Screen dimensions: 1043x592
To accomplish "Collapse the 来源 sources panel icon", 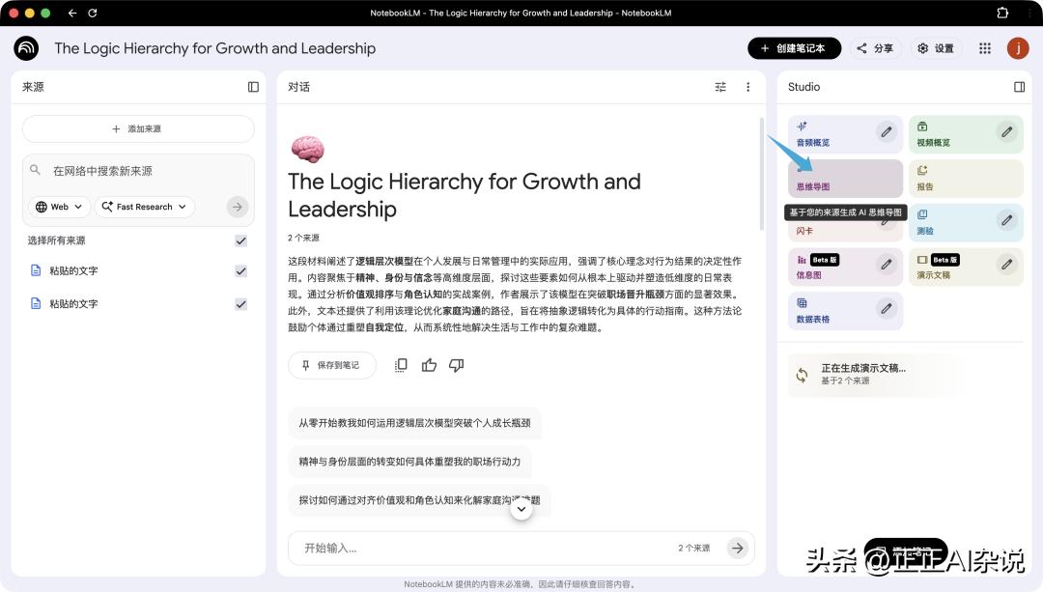I will click(x=253, y=87).
